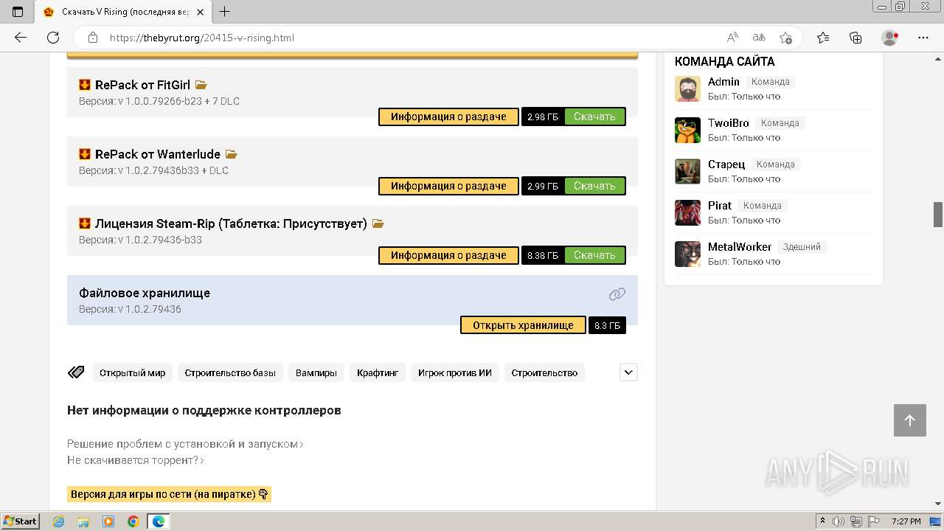Viewport: 944px width, 531px height.
Task: Select the Игрок против ИИ tag
Action: [455, 372]
